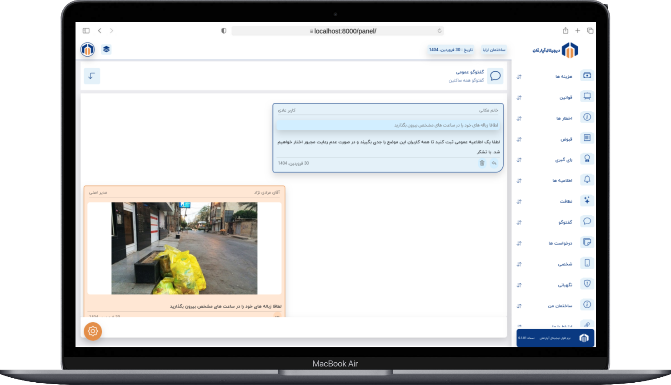
Task: Open the garbage bags street photo
Action: (184, 248)
